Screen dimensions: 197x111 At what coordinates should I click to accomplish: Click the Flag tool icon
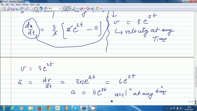tap(98, 9)
